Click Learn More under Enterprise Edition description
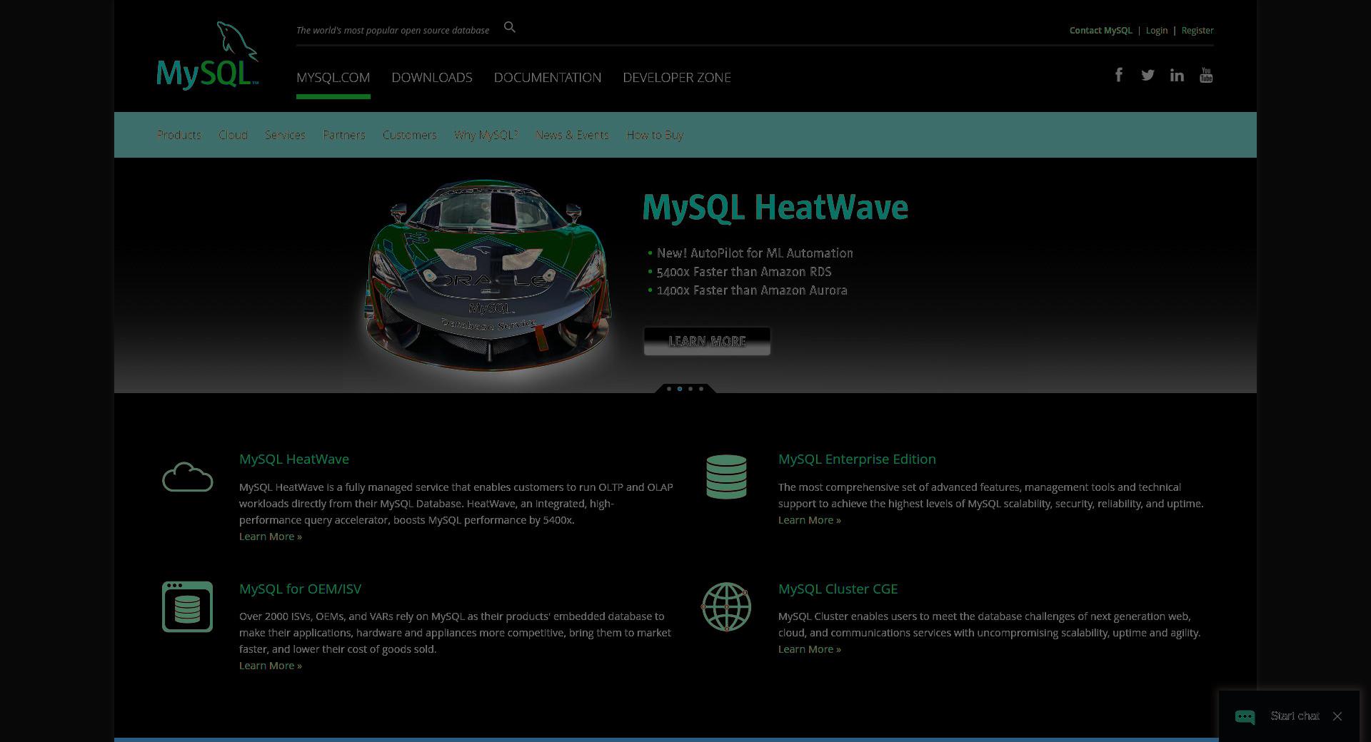The width and height of the screenshot is (1371, 742). (810, 520)
